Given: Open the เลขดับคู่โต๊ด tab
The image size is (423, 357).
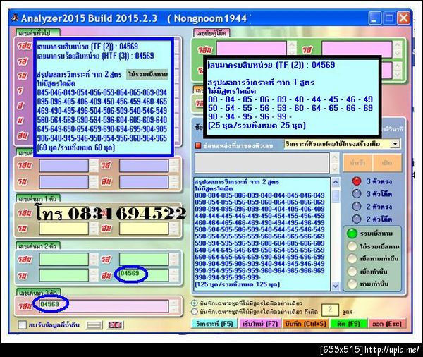Looking at the screenshot, I should coord(211,33).
